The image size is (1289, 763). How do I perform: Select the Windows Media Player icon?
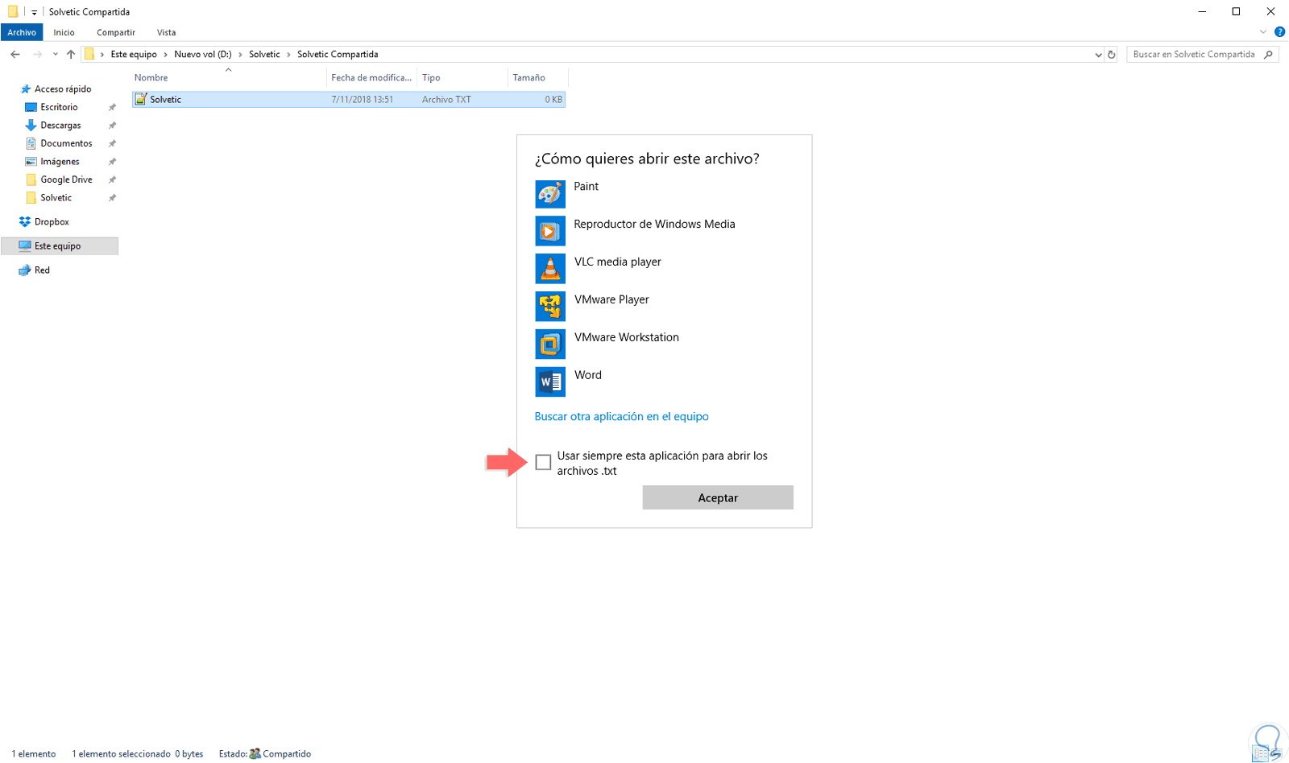pyautogui.click(x=550, y=232)
